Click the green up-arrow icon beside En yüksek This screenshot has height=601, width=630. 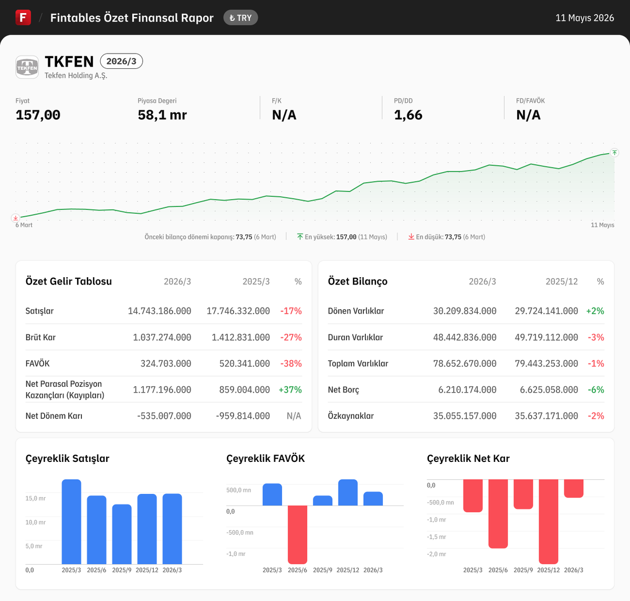[300, 237]
